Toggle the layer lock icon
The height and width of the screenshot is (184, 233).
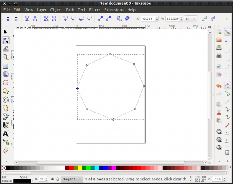[x=58, y=179]
